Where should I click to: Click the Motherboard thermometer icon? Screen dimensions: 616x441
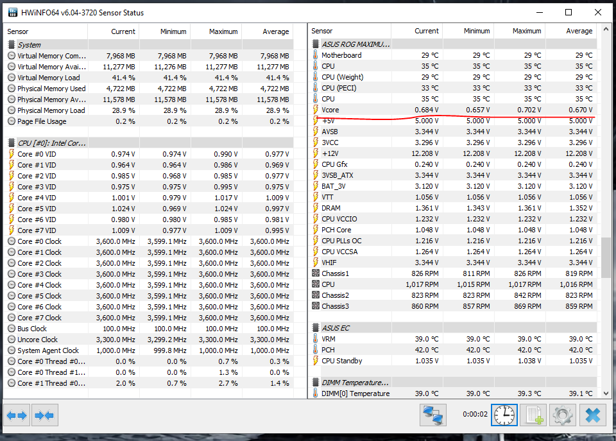(316, 55)
